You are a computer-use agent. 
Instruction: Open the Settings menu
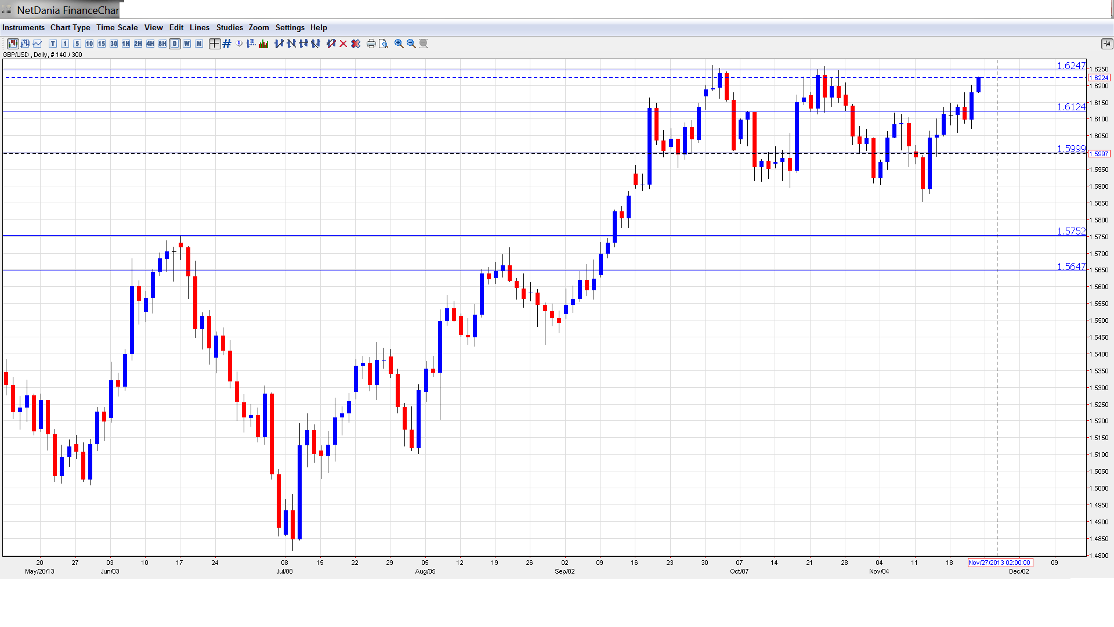[x=290, y=27]
